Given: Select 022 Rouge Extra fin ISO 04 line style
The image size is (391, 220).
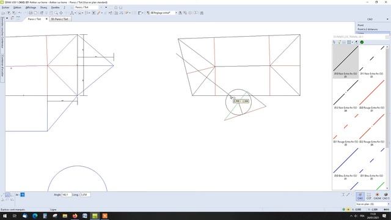Looking at the screenshot, I should [x=371, y=130].
